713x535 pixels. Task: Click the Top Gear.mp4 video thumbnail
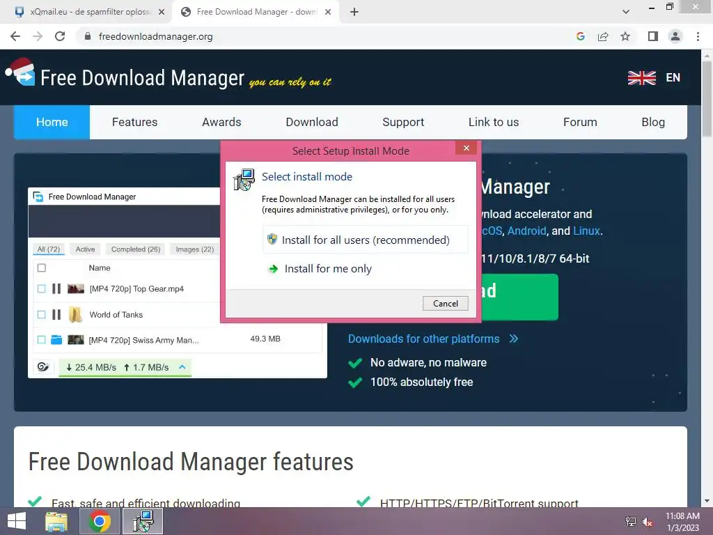pos(75,289)
